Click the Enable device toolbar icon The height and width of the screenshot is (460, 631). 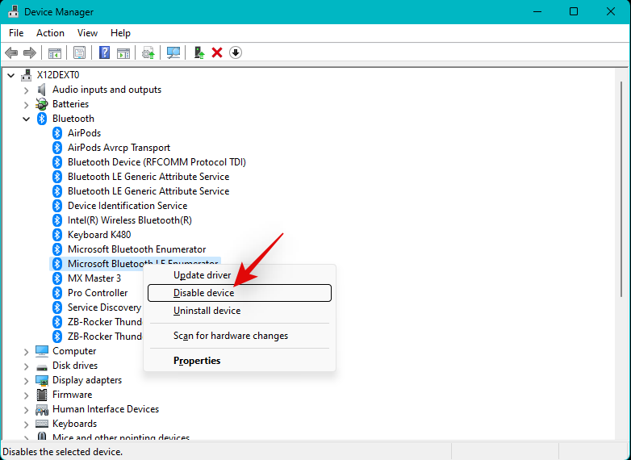(198, 52)
